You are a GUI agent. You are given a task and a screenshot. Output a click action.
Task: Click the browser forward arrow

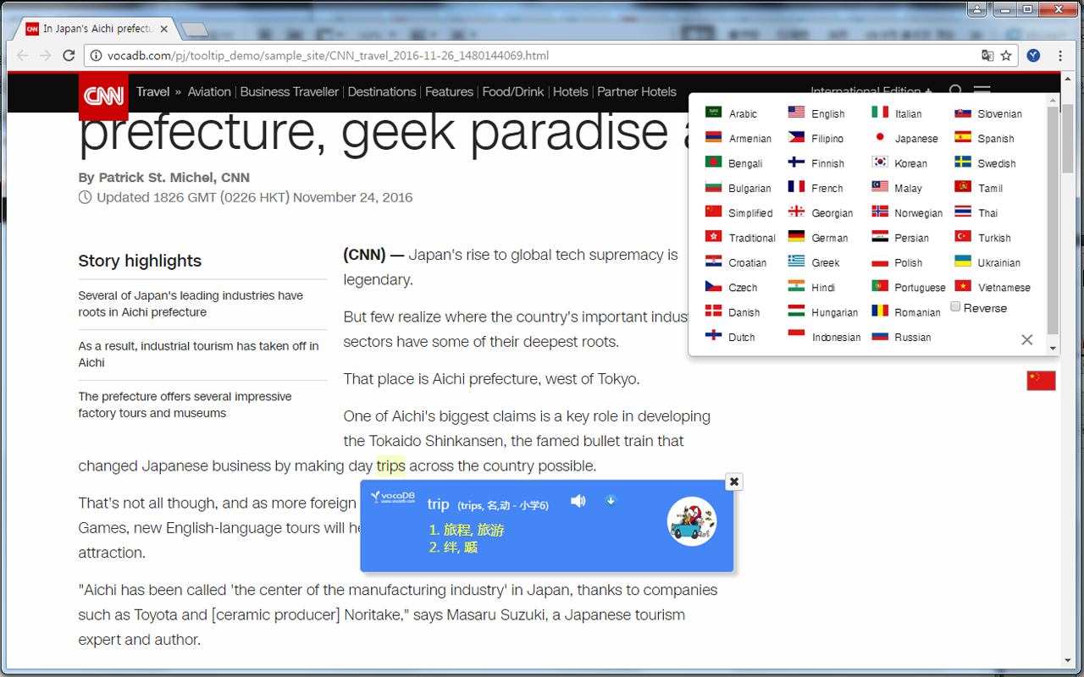(46, 55)
